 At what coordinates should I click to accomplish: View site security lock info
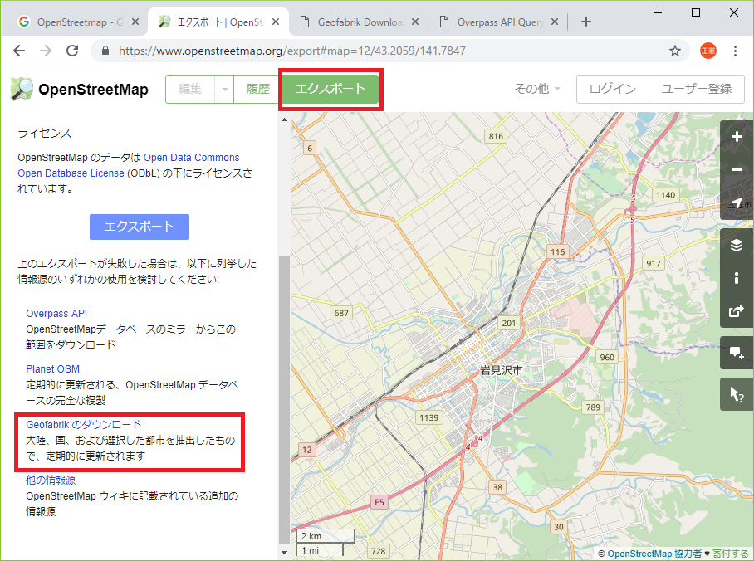tap(105, 51)
